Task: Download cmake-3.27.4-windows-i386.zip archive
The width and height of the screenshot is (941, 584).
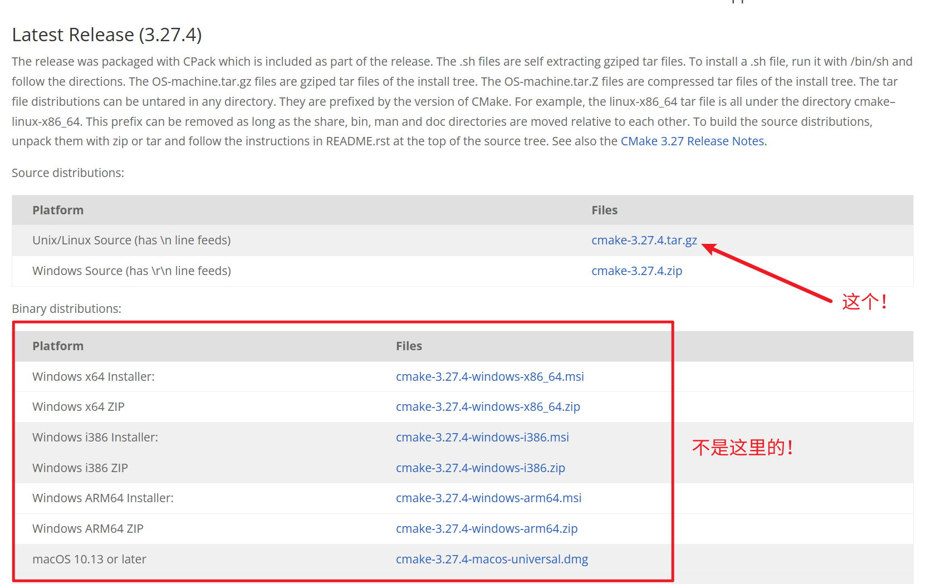Action: [x=481, y=468]
